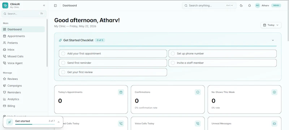View Analytics page
The width and height of the screenshot is (289, 130).
point(23,99)
